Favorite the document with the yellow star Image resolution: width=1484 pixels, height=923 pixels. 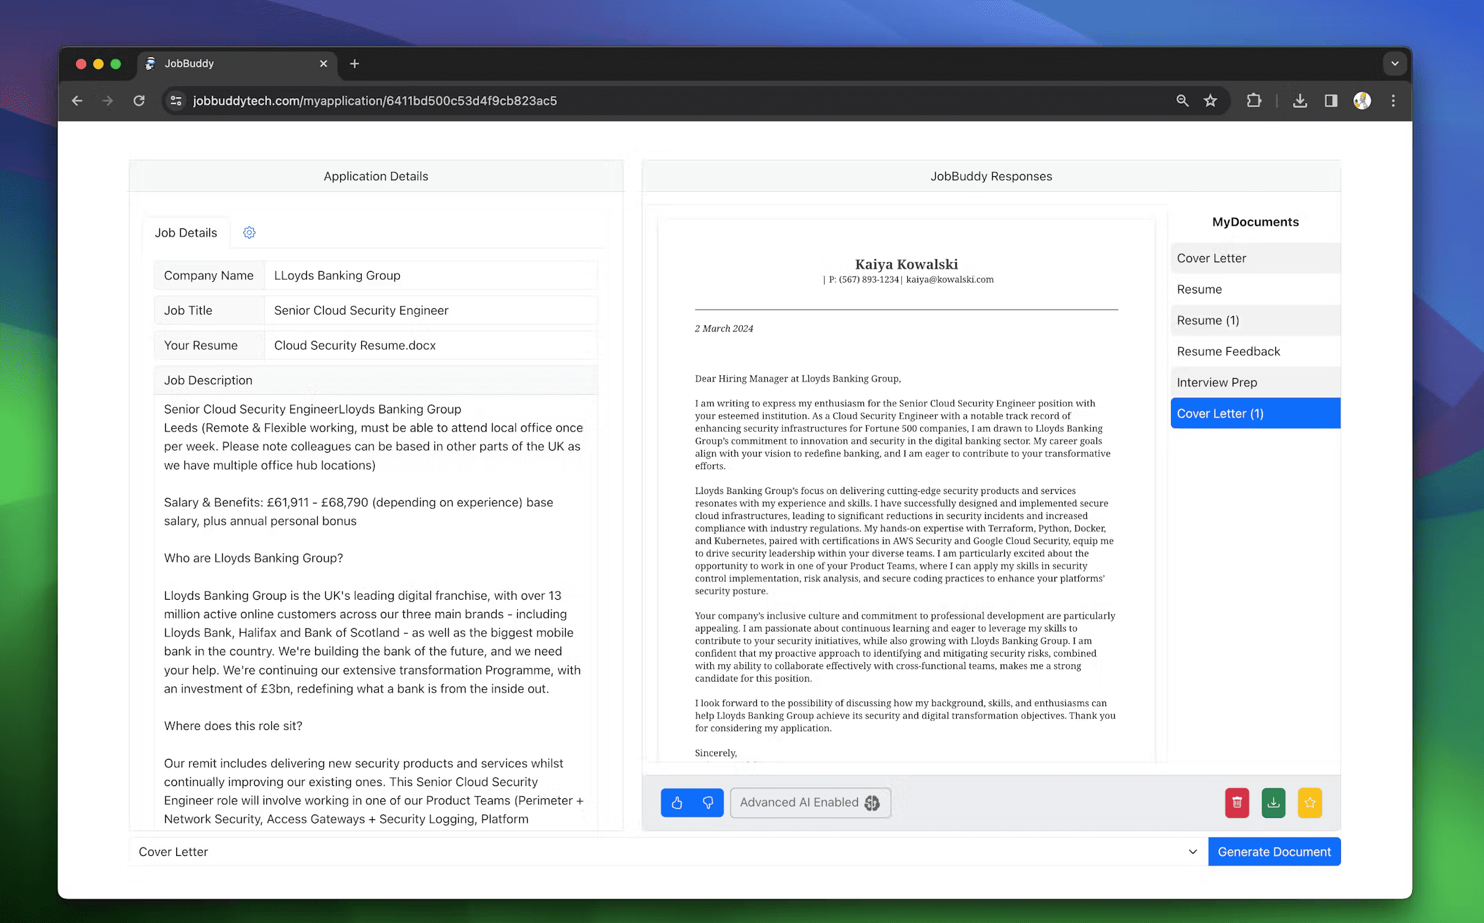pyautogui.click(x=1310, y=803)
